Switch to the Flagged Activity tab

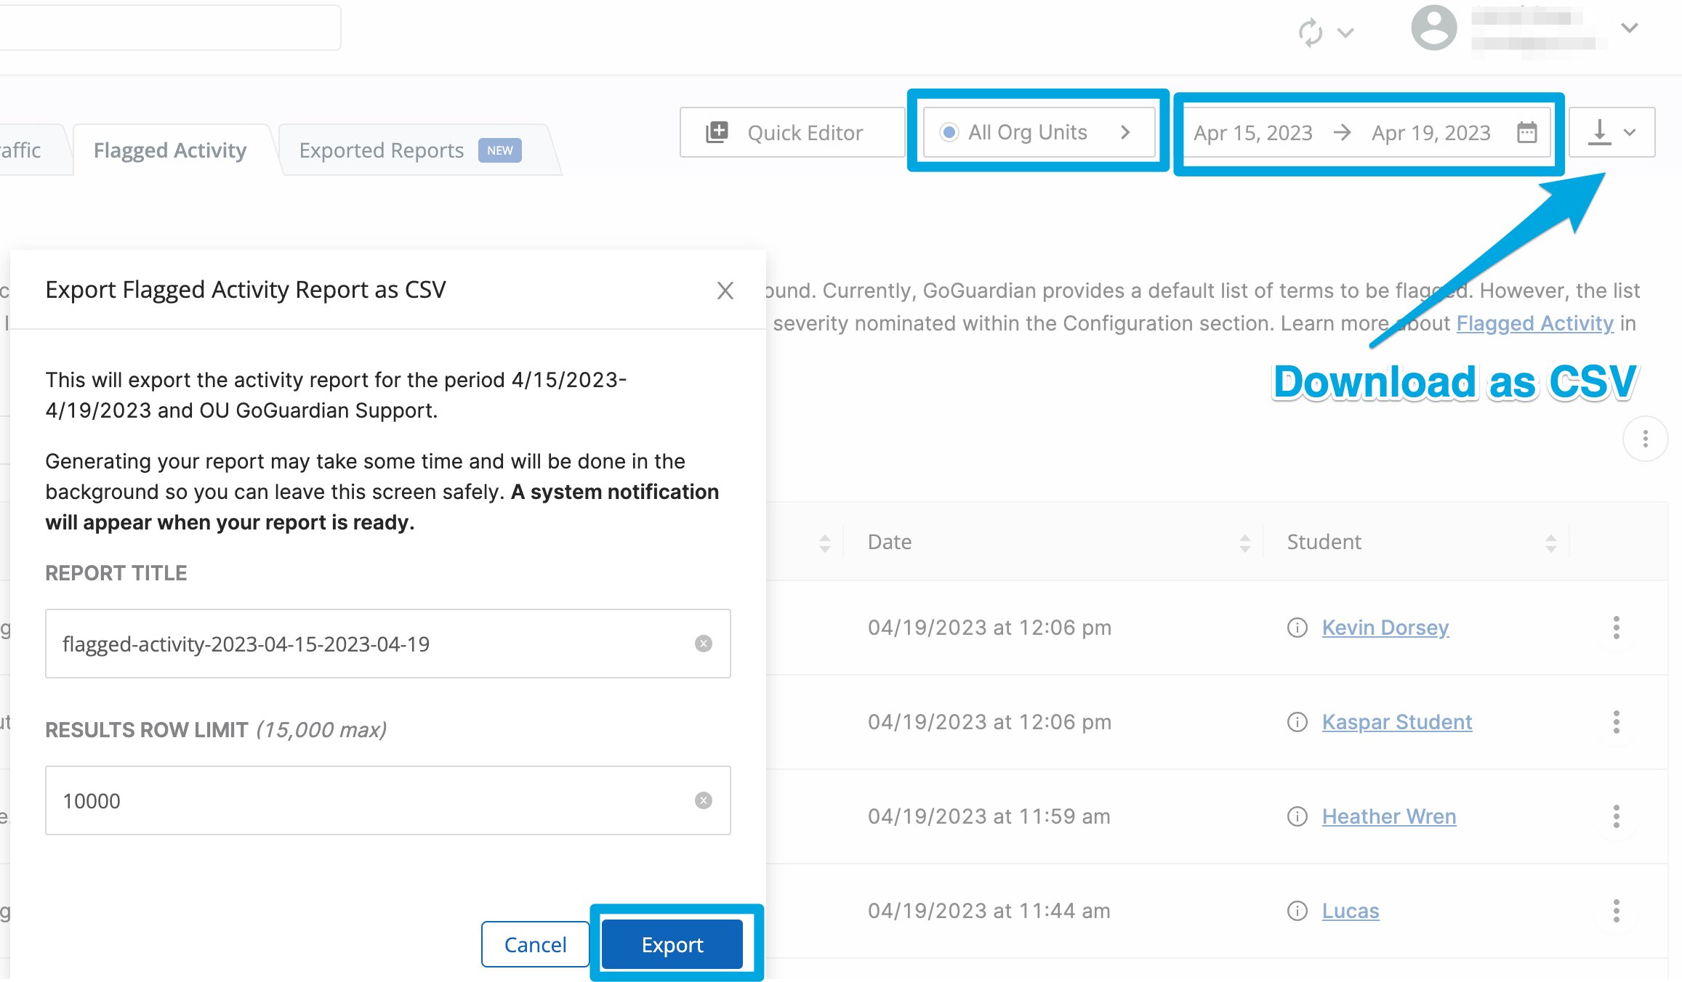(x=170, y=150)
